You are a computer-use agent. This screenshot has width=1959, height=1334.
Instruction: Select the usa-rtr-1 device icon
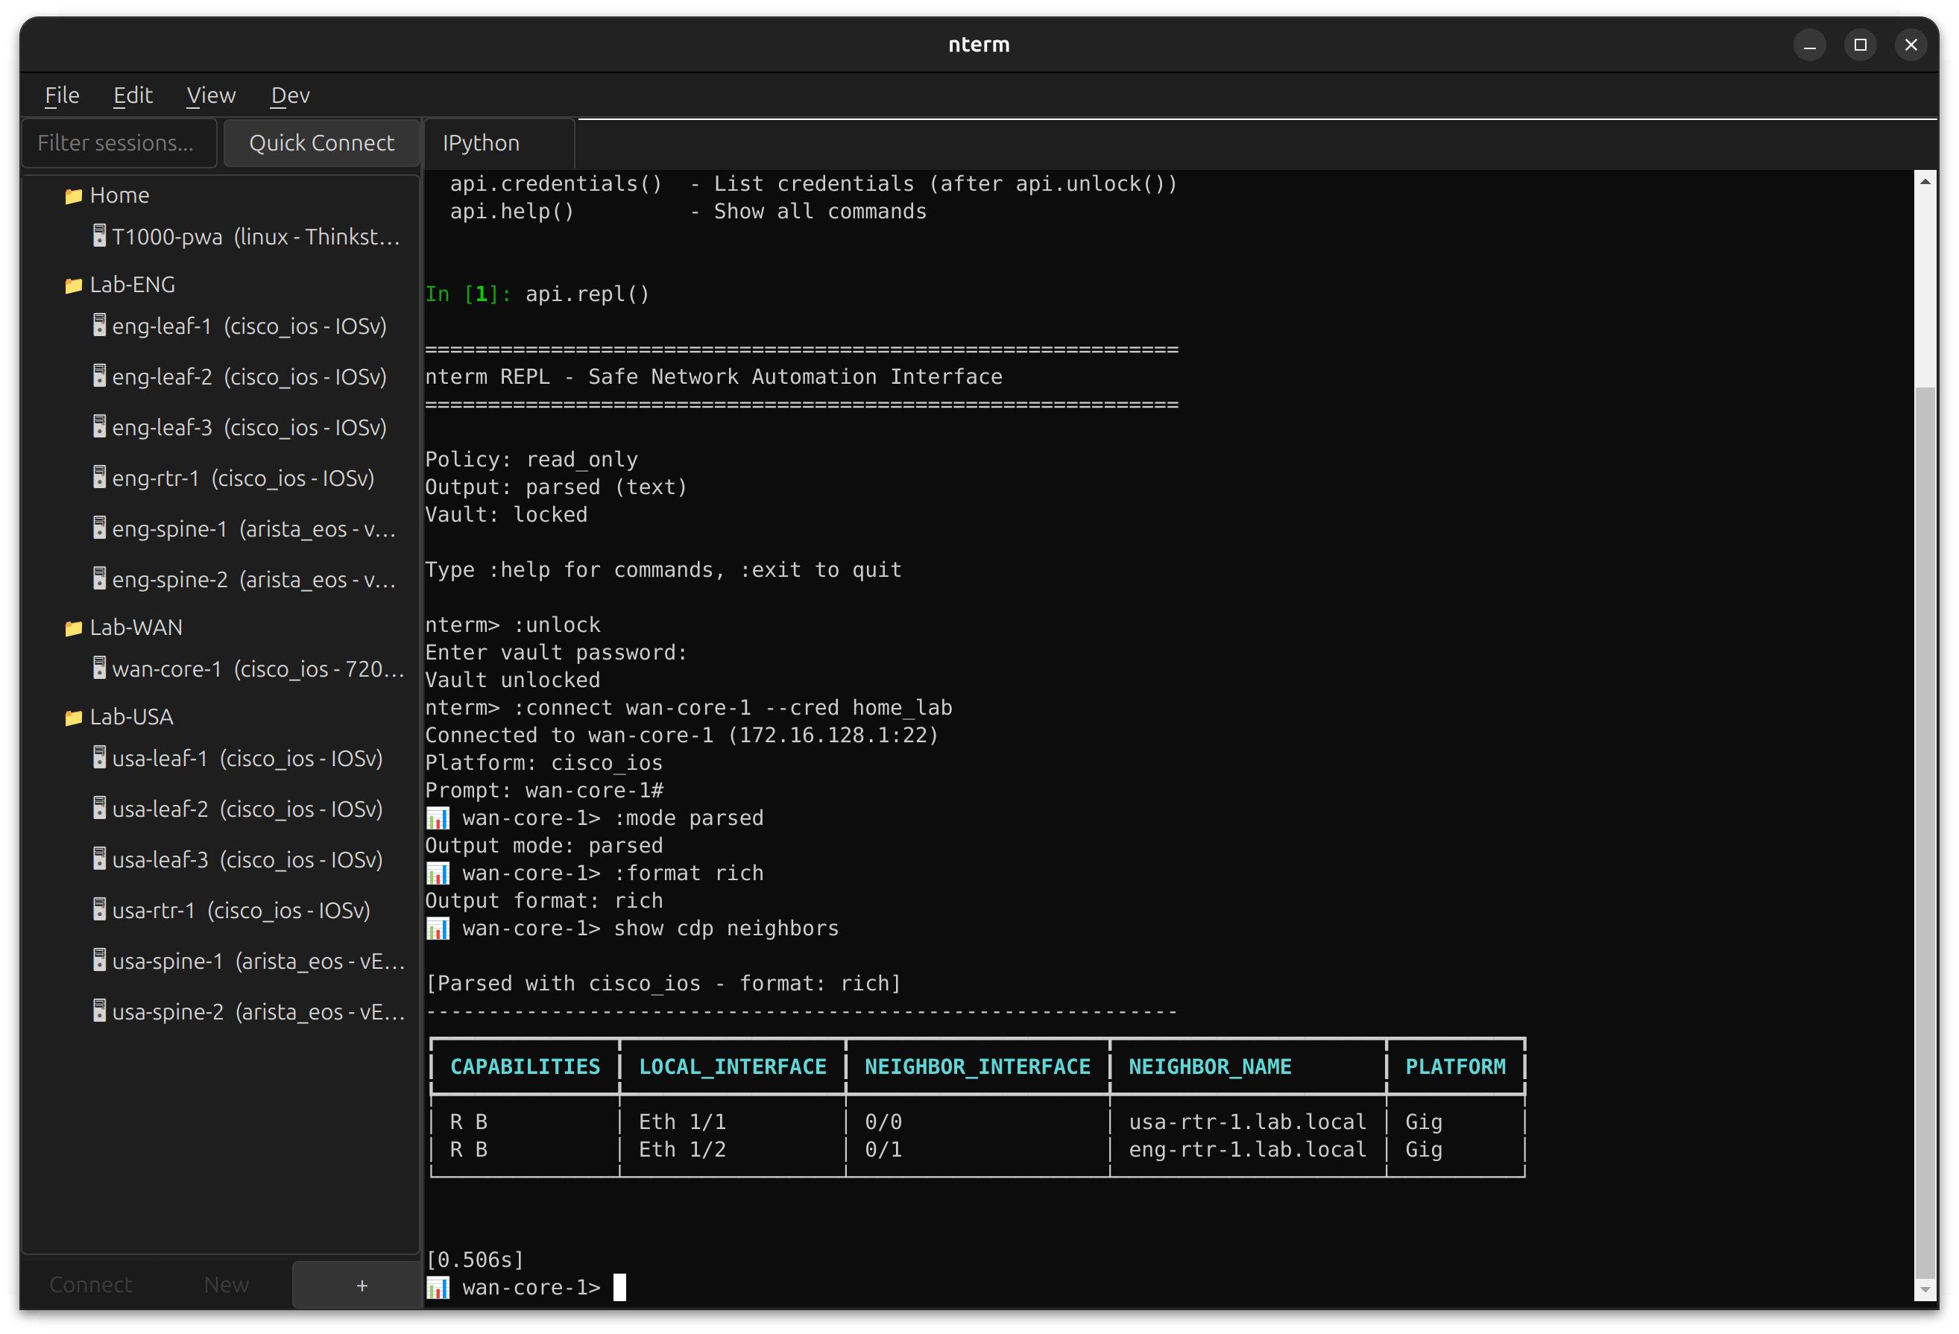click(x=99, y=909)
